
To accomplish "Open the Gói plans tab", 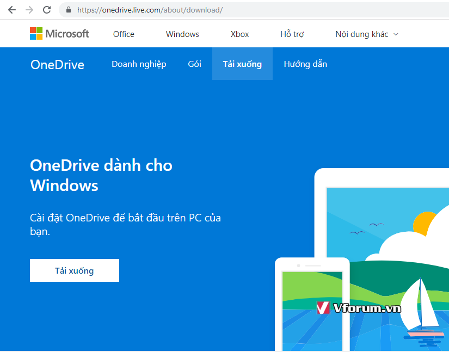I will [x=194, y=64].
